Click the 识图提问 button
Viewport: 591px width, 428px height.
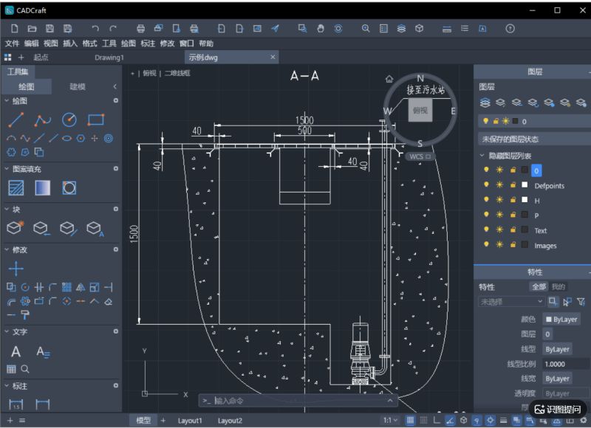tap(558, 409)
